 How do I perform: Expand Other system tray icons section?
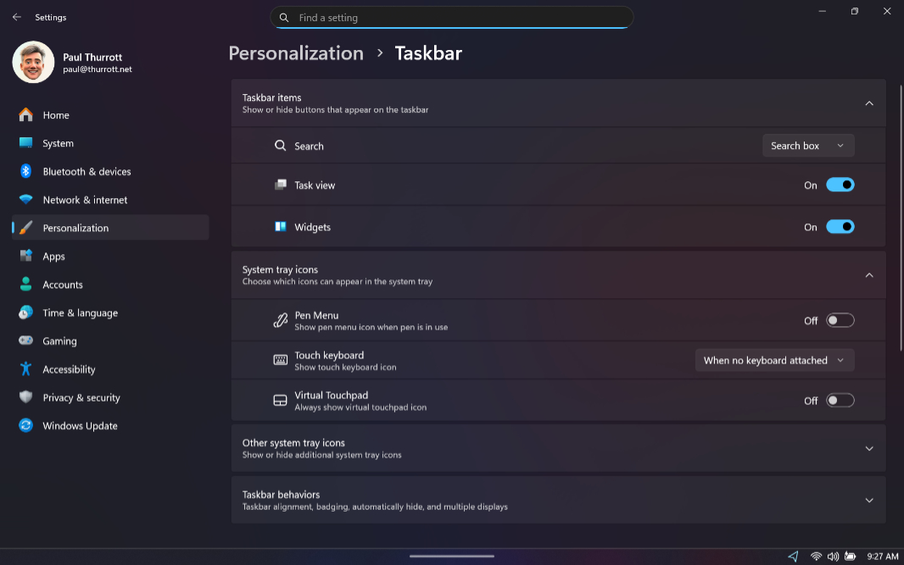868,448
